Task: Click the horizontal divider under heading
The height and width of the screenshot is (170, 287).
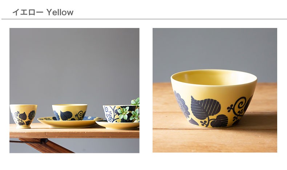Action: (x=144, y=19)
